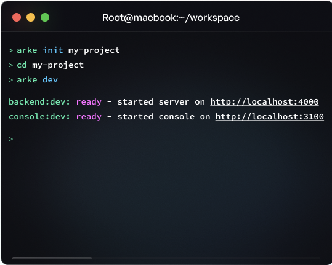Click the yellow minimize window button
Screen dimensions: 332x265
click(31, 17)
